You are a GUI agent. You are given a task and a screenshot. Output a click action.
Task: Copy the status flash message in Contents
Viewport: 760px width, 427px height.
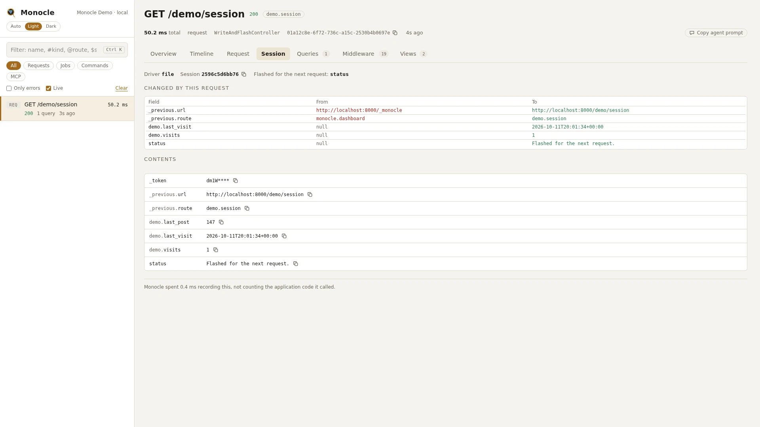click(296, 264)
